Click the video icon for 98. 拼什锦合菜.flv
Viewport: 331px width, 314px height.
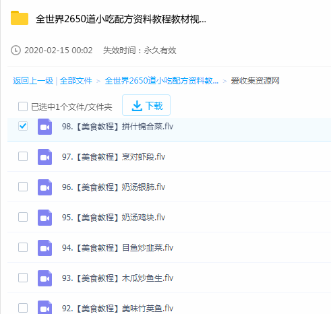pos(44,127)
